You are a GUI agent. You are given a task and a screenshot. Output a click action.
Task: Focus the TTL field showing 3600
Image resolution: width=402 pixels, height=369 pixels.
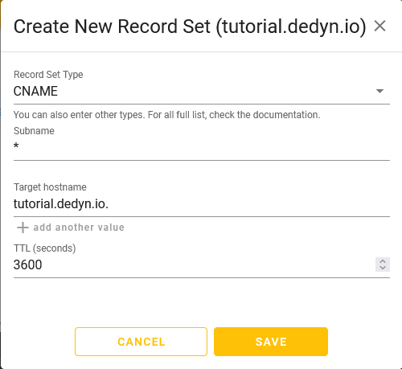click(x=194, y=264)
